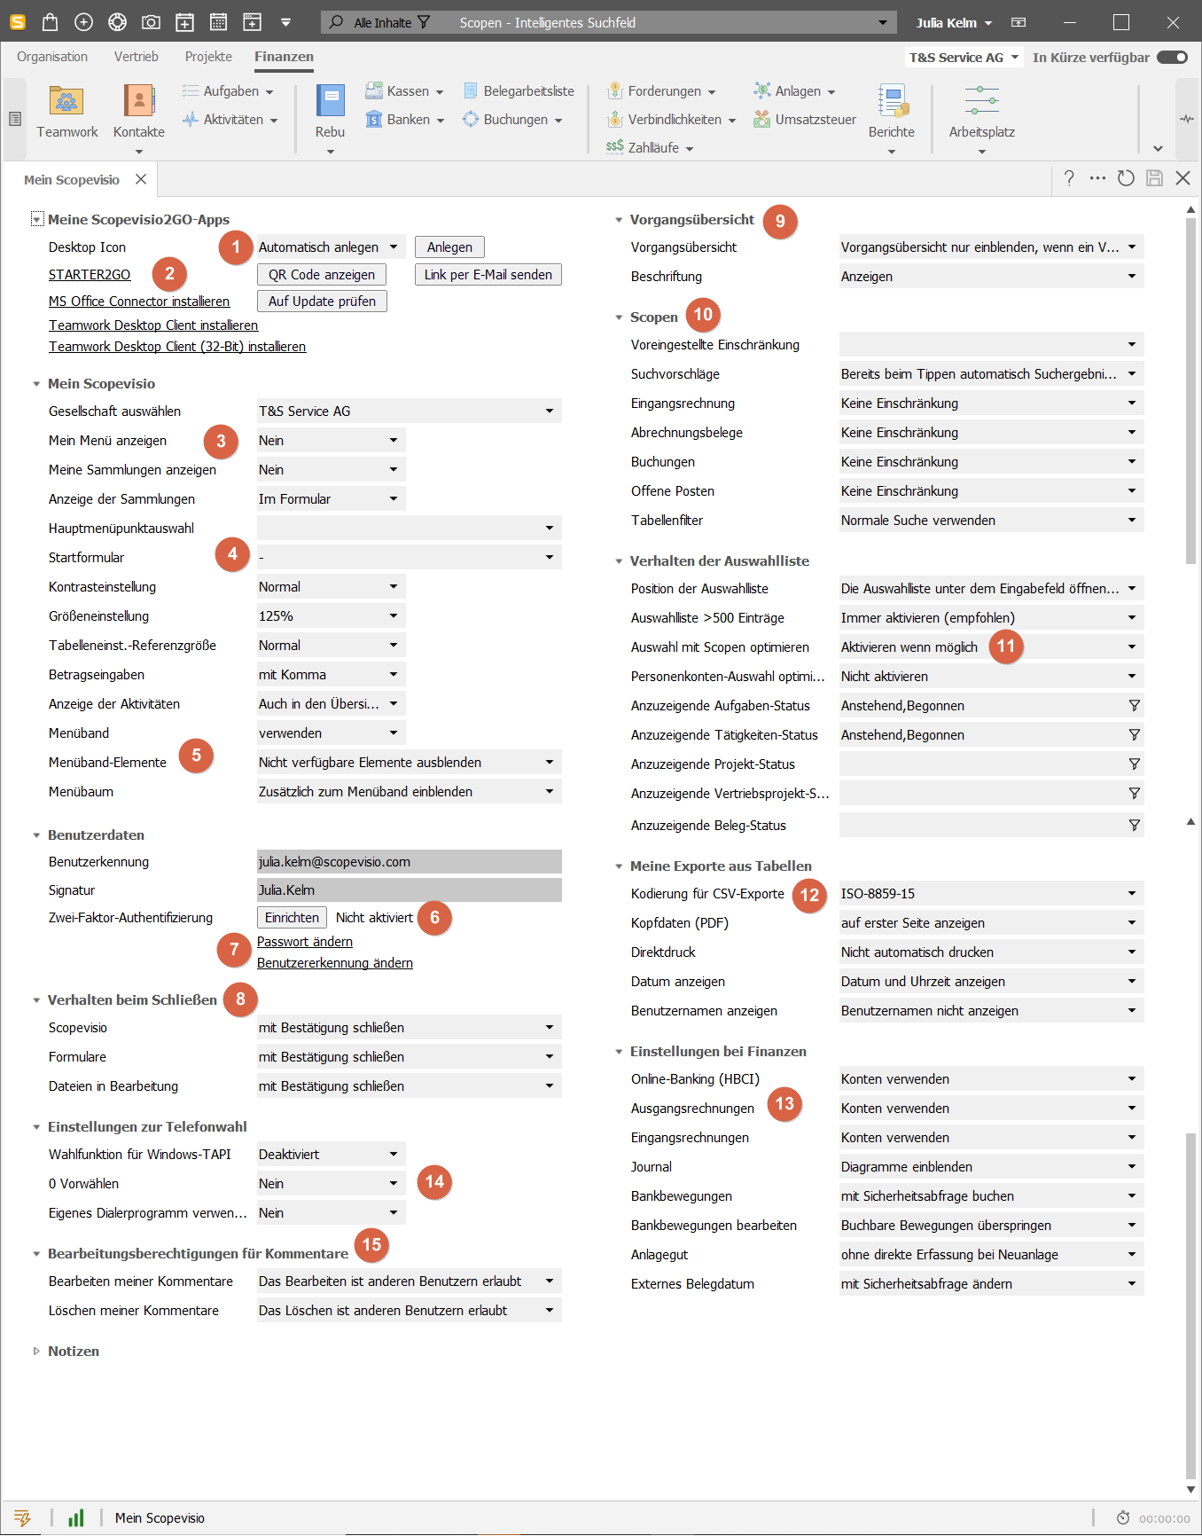This screenshot has width=1202, height=1536.
Task: Click Einrichten for two-factor authentication
Action: [x=292, y=918]
